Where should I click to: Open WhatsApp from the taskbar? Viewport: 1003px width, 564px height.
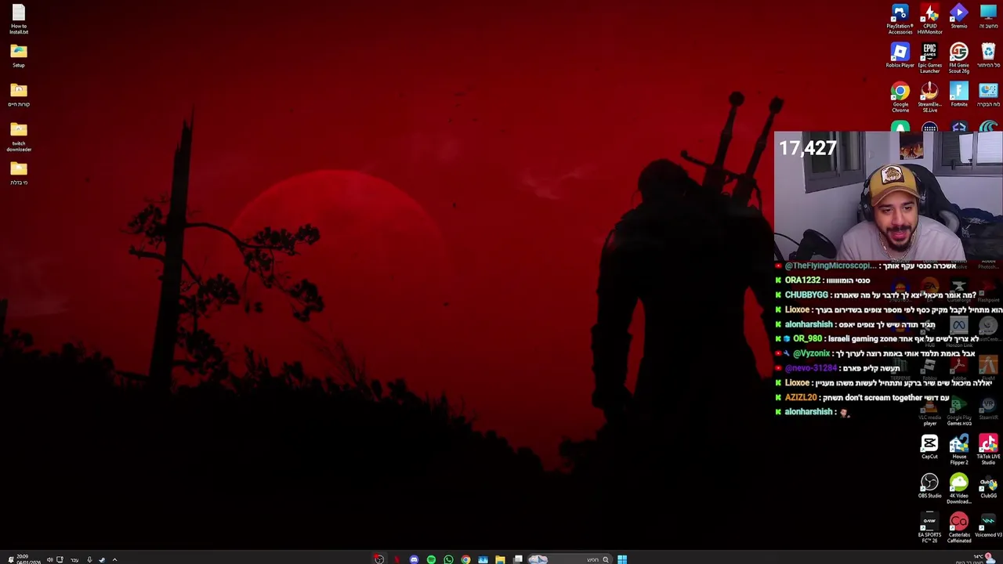point(448,559)
